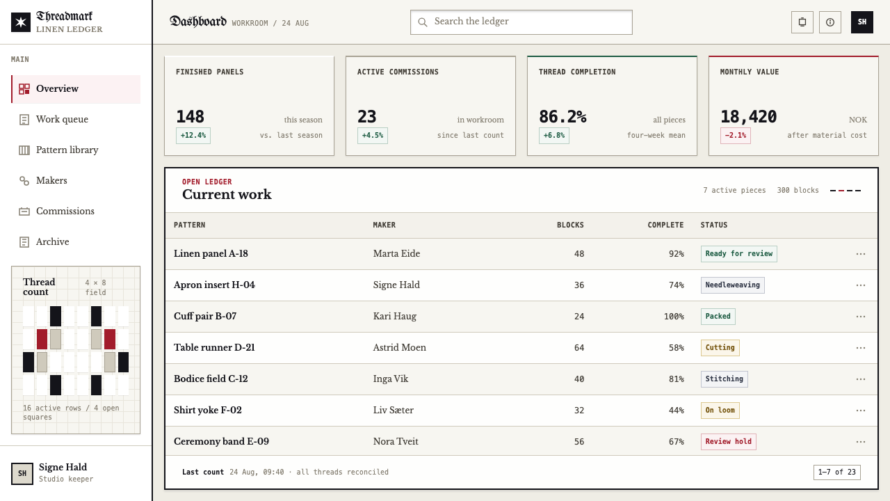Open the SH account avatar in the header

[x=862, y=22]
